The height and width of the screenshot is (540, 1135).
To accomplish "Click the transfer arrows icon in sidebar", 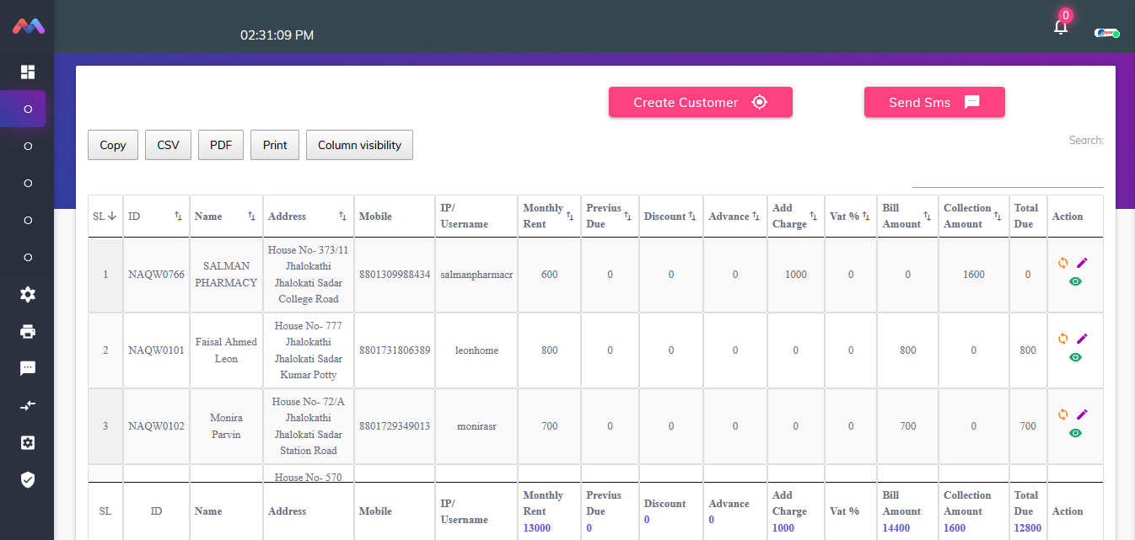I will tap(28, 405).
